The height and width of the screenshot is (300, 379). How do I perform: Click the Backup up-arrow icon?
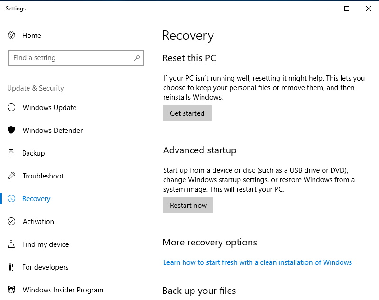11,153
